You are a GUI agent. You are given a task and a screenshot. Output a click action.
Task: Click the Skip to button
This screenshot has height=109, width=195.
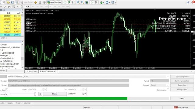coord(55,94)
